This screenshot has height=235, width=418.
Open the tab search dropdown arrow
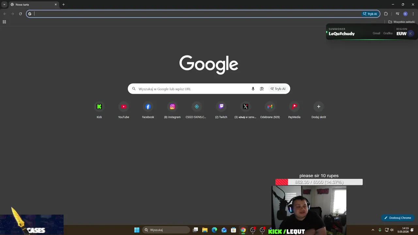tap(4, 5)
